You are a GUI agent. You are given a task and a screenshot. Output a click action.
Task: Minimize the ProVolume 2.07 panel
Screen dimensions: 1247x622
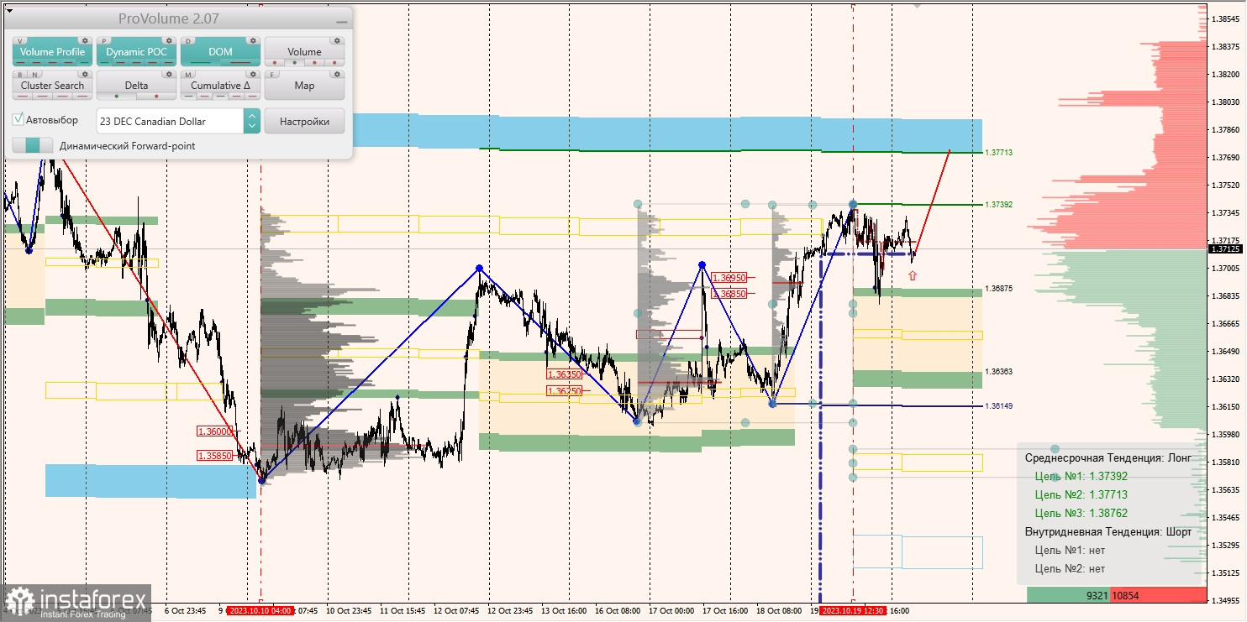[x=341, y=22]
